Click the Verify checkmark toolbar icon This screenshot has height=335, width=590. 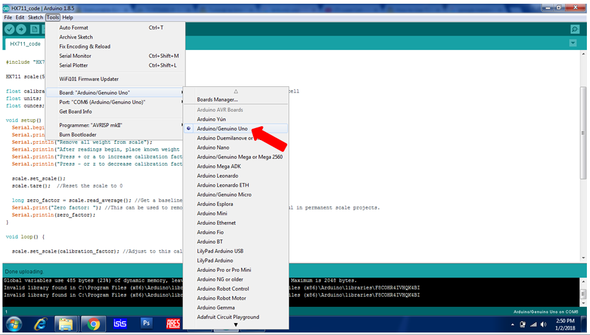(x=10, y=29)
